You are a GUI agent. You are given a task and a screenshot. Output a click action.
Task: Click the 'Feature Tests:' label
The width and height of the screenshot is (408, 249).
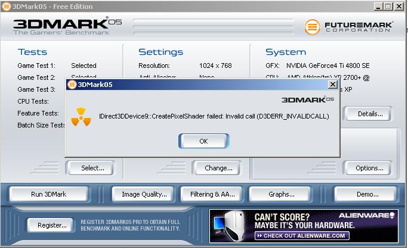[38, 113]
